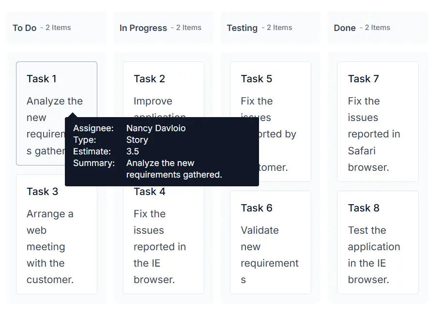Click the To Do column header
The image size is (443, 316).
coord(57,28)
